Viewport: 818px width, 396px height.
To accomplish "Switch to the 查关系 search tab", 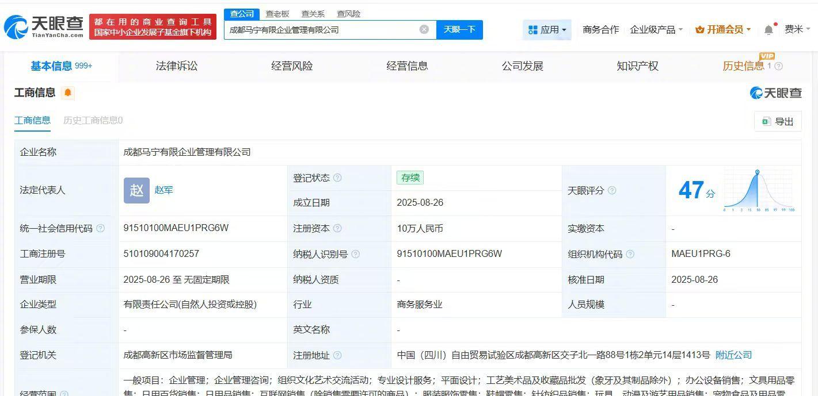I will tap(313, 14).
